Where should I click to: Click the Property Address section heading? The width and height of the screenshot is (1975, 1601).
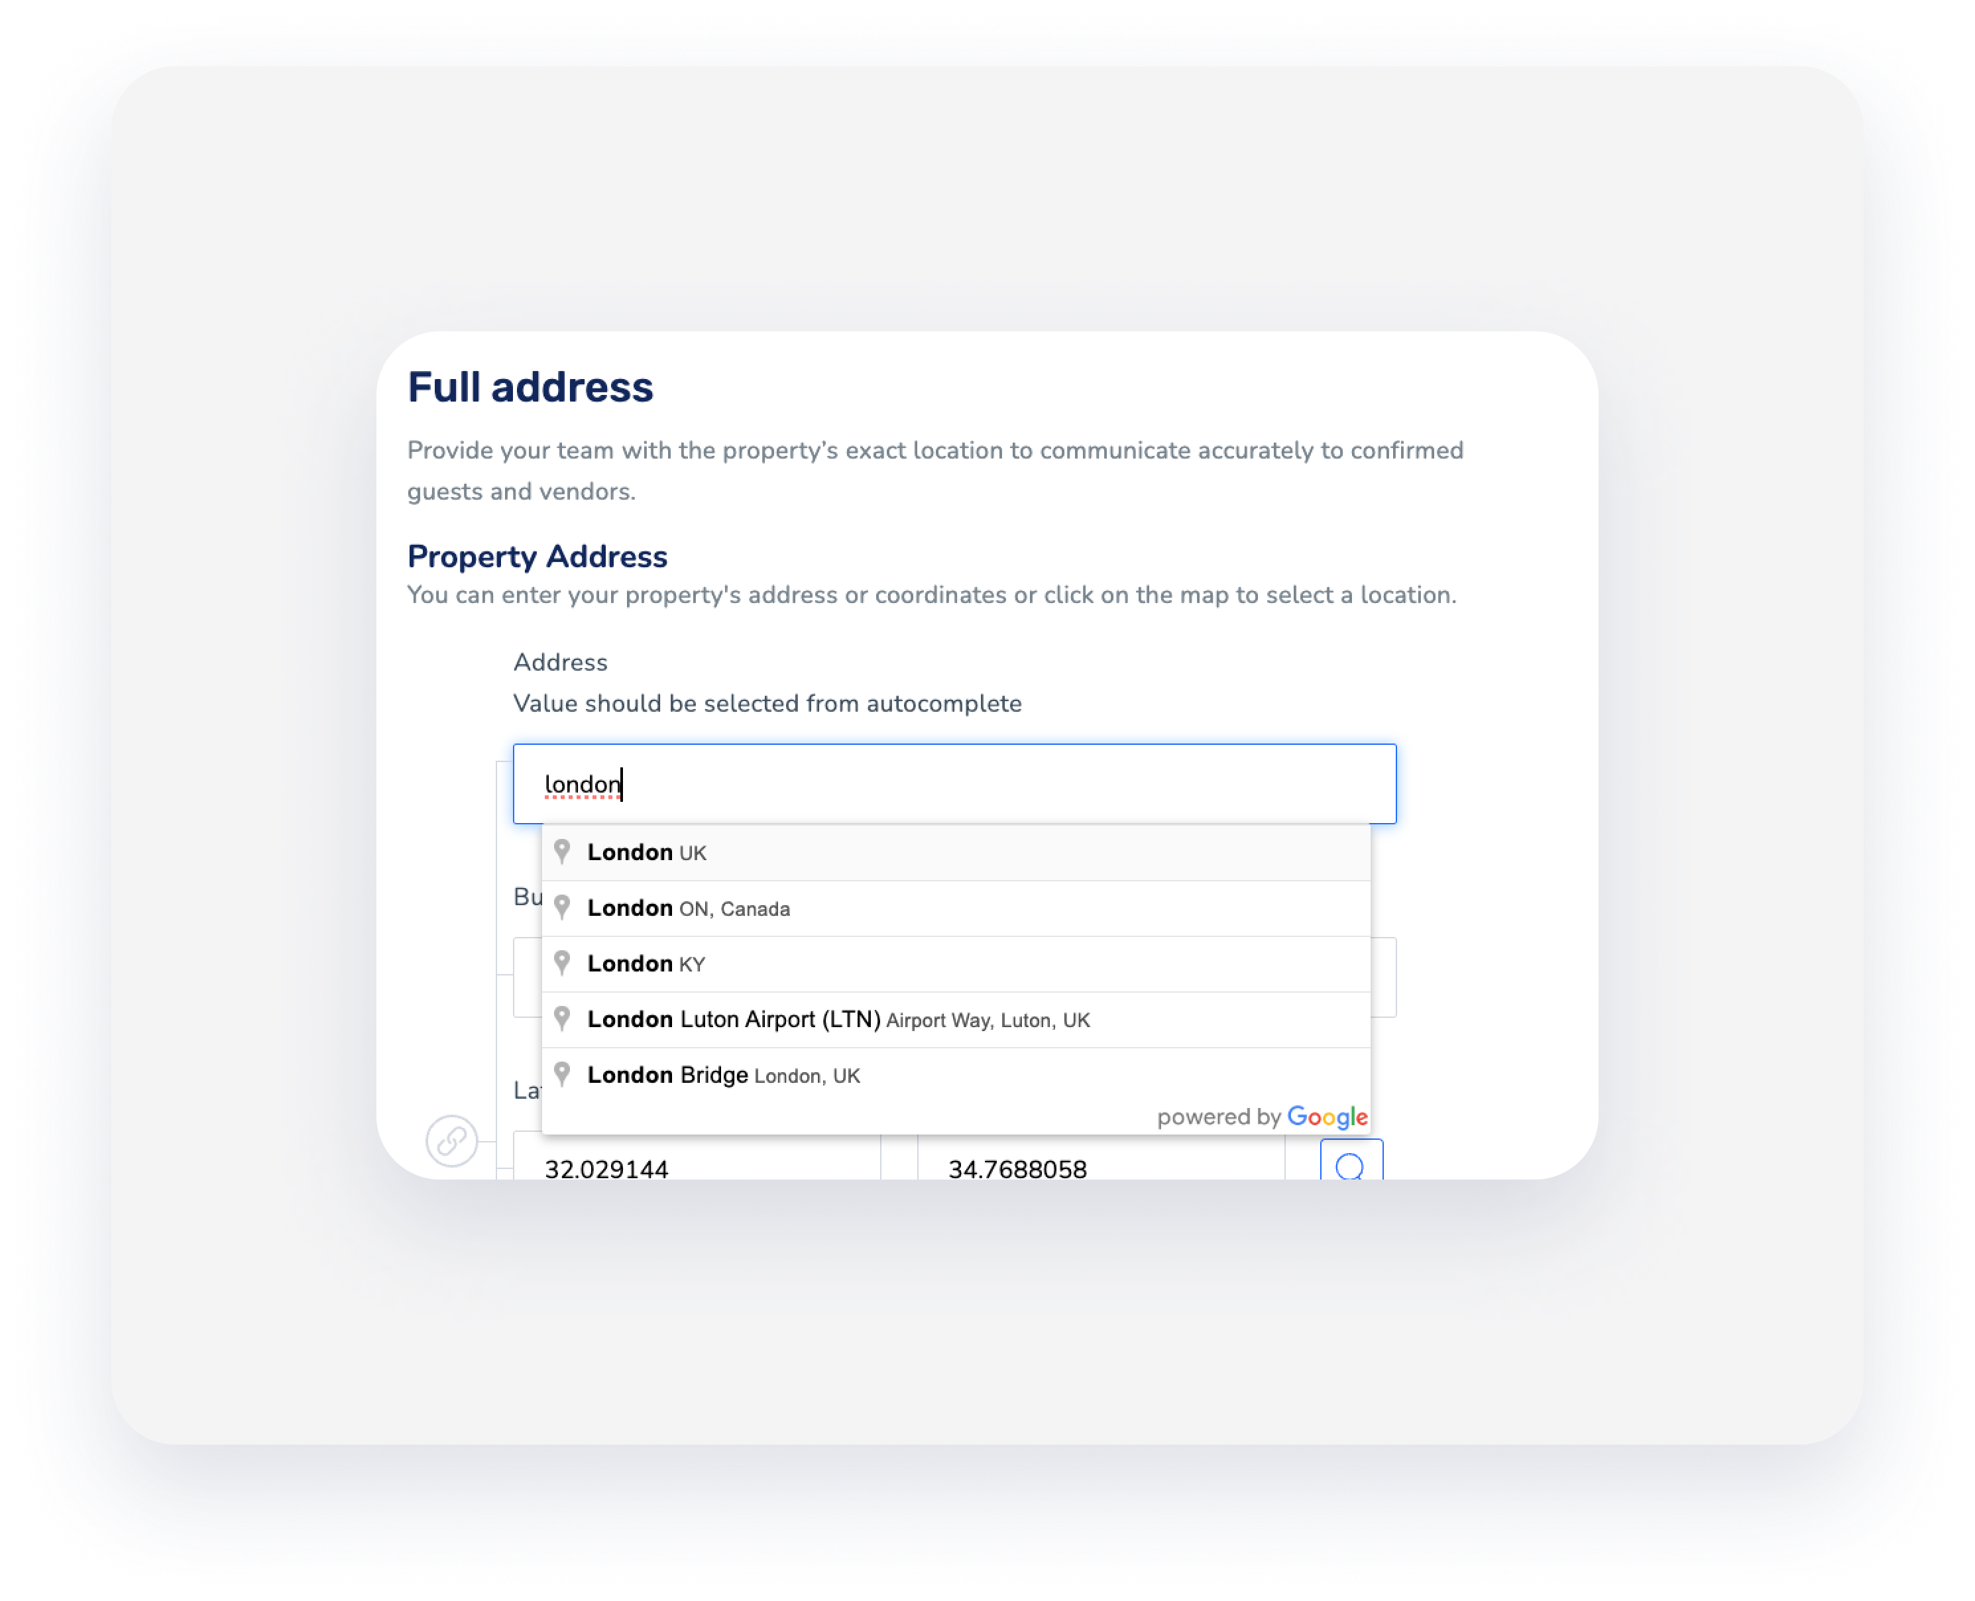[x=537, y=556]
